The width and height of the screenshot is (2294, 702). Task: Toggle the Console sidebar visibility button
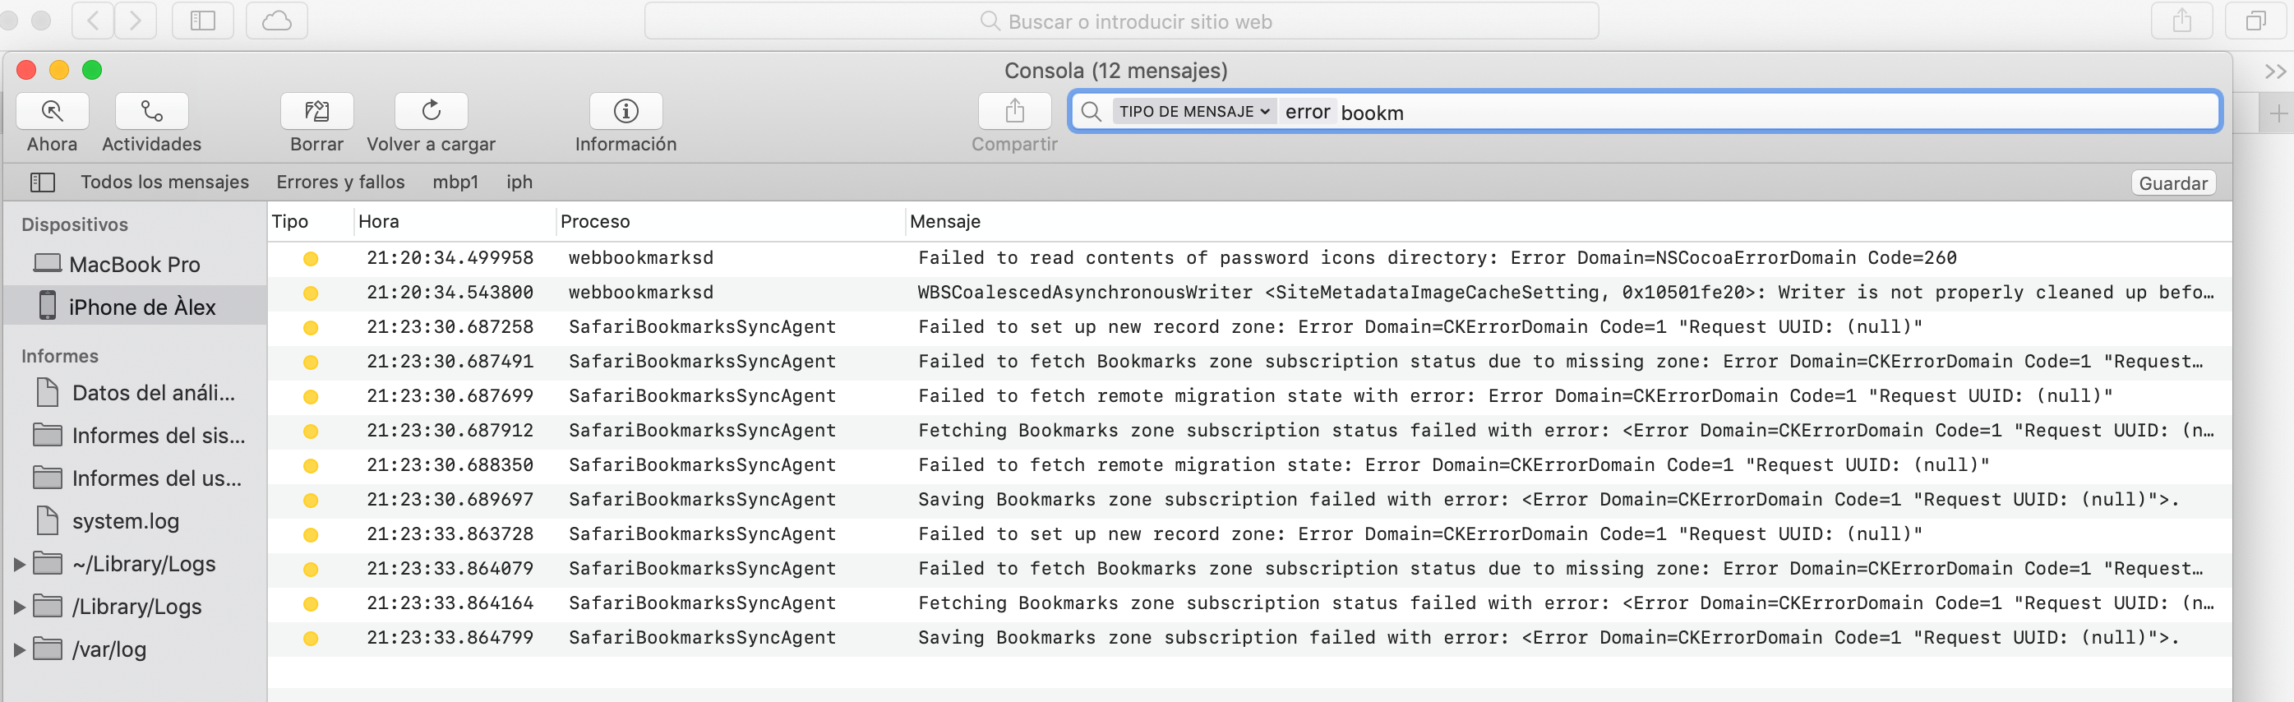[43, 182]
